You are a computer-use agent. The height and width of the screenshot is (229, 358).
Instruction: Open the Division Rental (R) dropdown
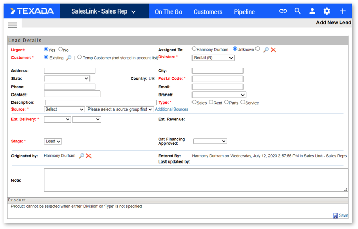point(213,58)
